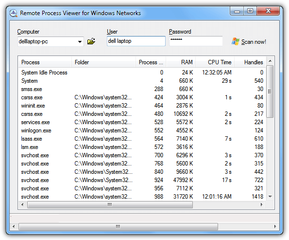Image resolution: width=289 pixels, height=240 pixels.
Task: Select svchost.exe with process ID 956
Action: (142, 188)
